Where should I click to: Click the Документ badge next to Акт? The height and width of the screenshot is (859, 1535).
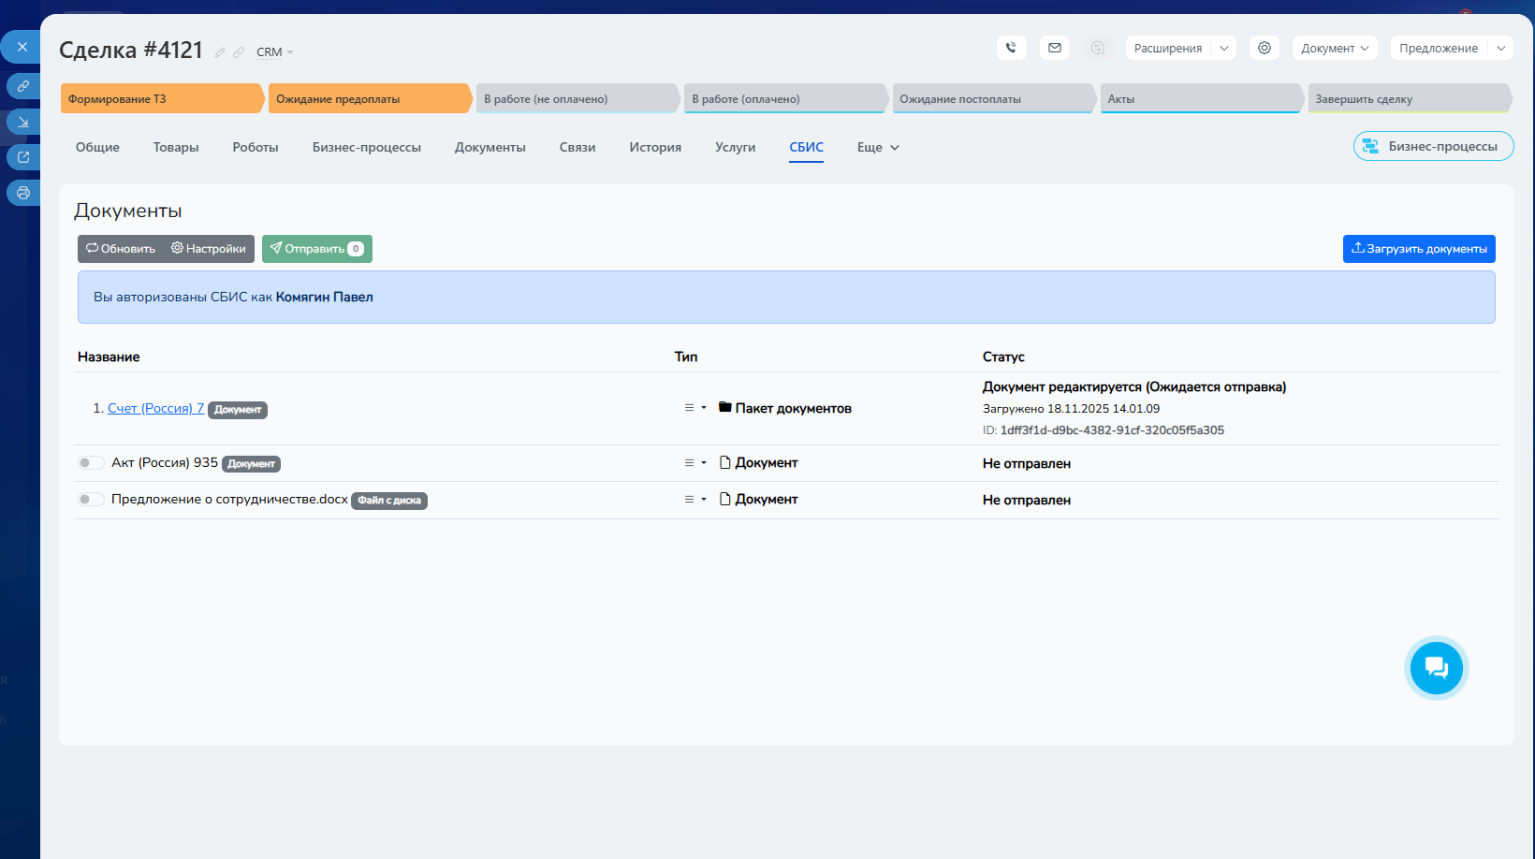click(x=251, y=464)
